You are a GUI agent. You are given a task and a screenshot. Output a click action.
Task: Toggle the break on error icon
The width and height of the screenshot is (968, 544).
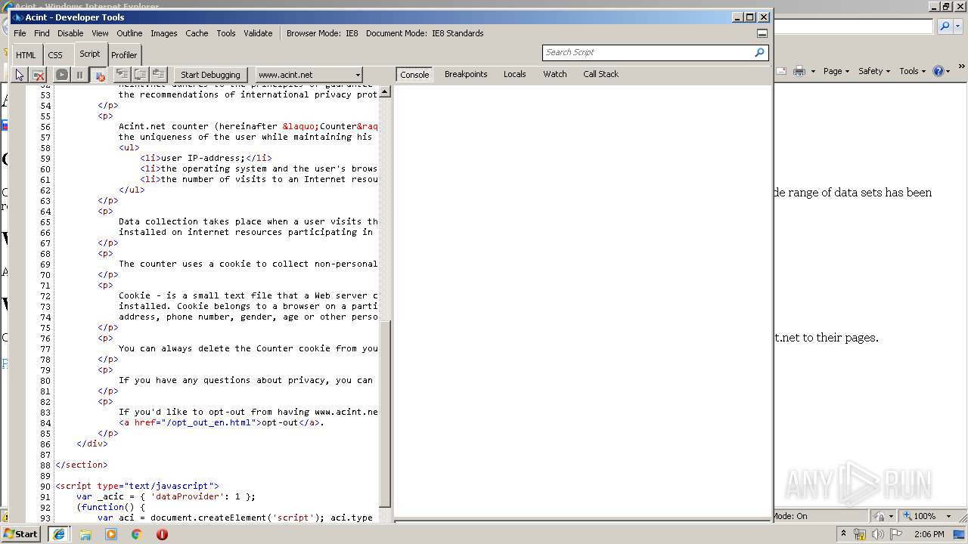[99, 75]
